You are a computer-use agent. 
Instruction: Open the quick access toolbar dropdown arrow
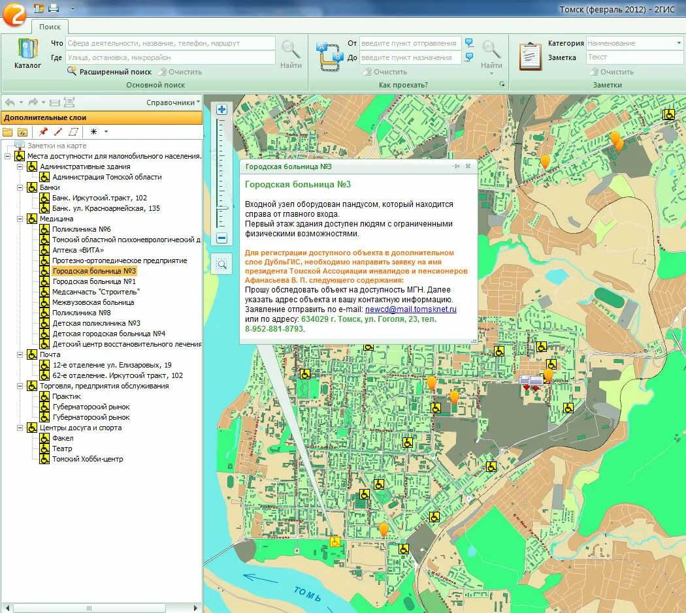click(73, 8)
